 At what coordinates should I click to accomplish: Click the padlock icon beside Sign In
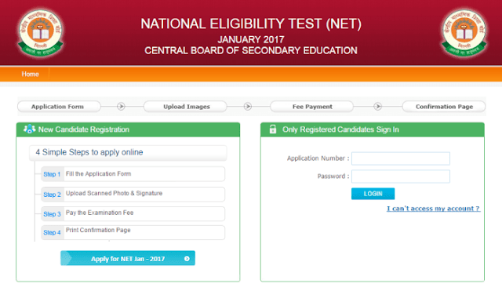(x=273, y=129)
